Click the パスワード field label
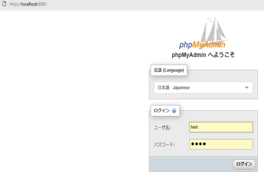264x186 pixels. click(x=164, y=145)
